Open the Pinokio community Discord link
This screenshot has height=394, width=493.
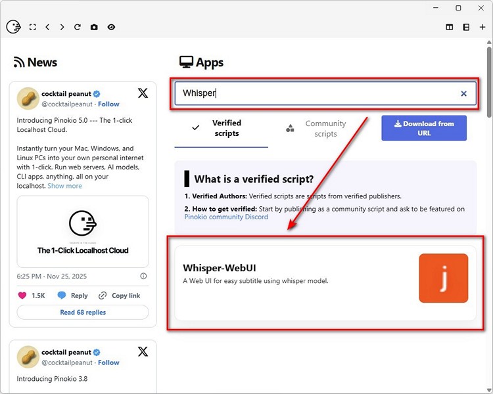(x=226, y=217)
